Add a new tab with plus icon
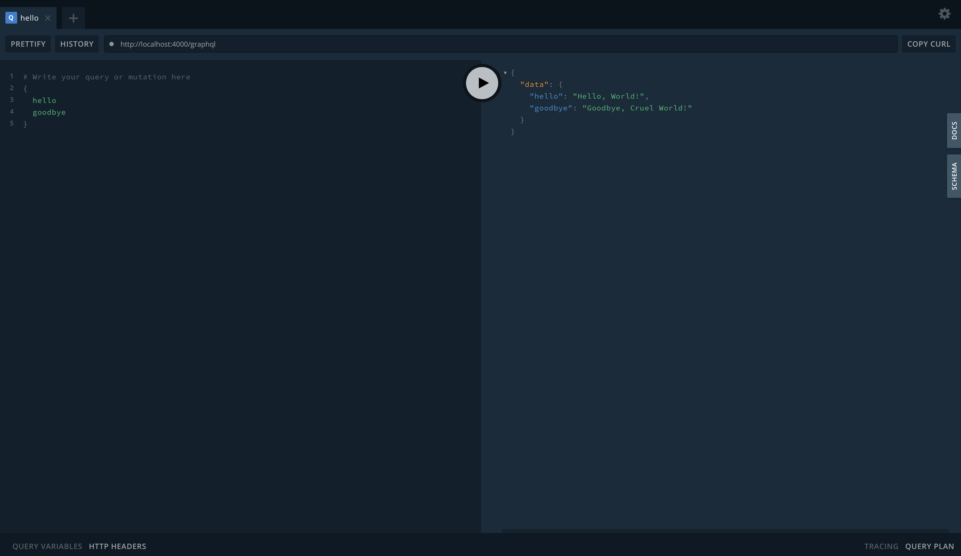The width and height of the screenshot is (961, 556). coord(73,18)
